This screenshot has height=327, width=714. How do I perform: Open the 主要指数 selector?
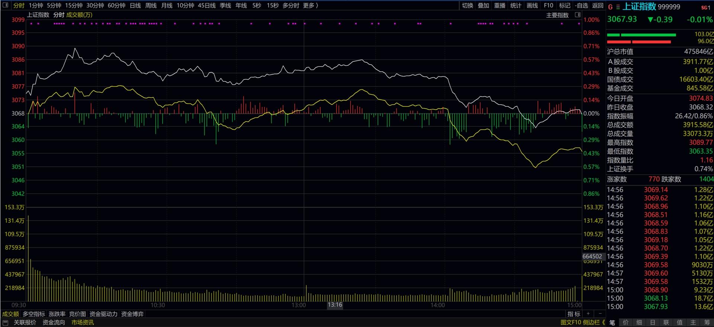[557, 15]
